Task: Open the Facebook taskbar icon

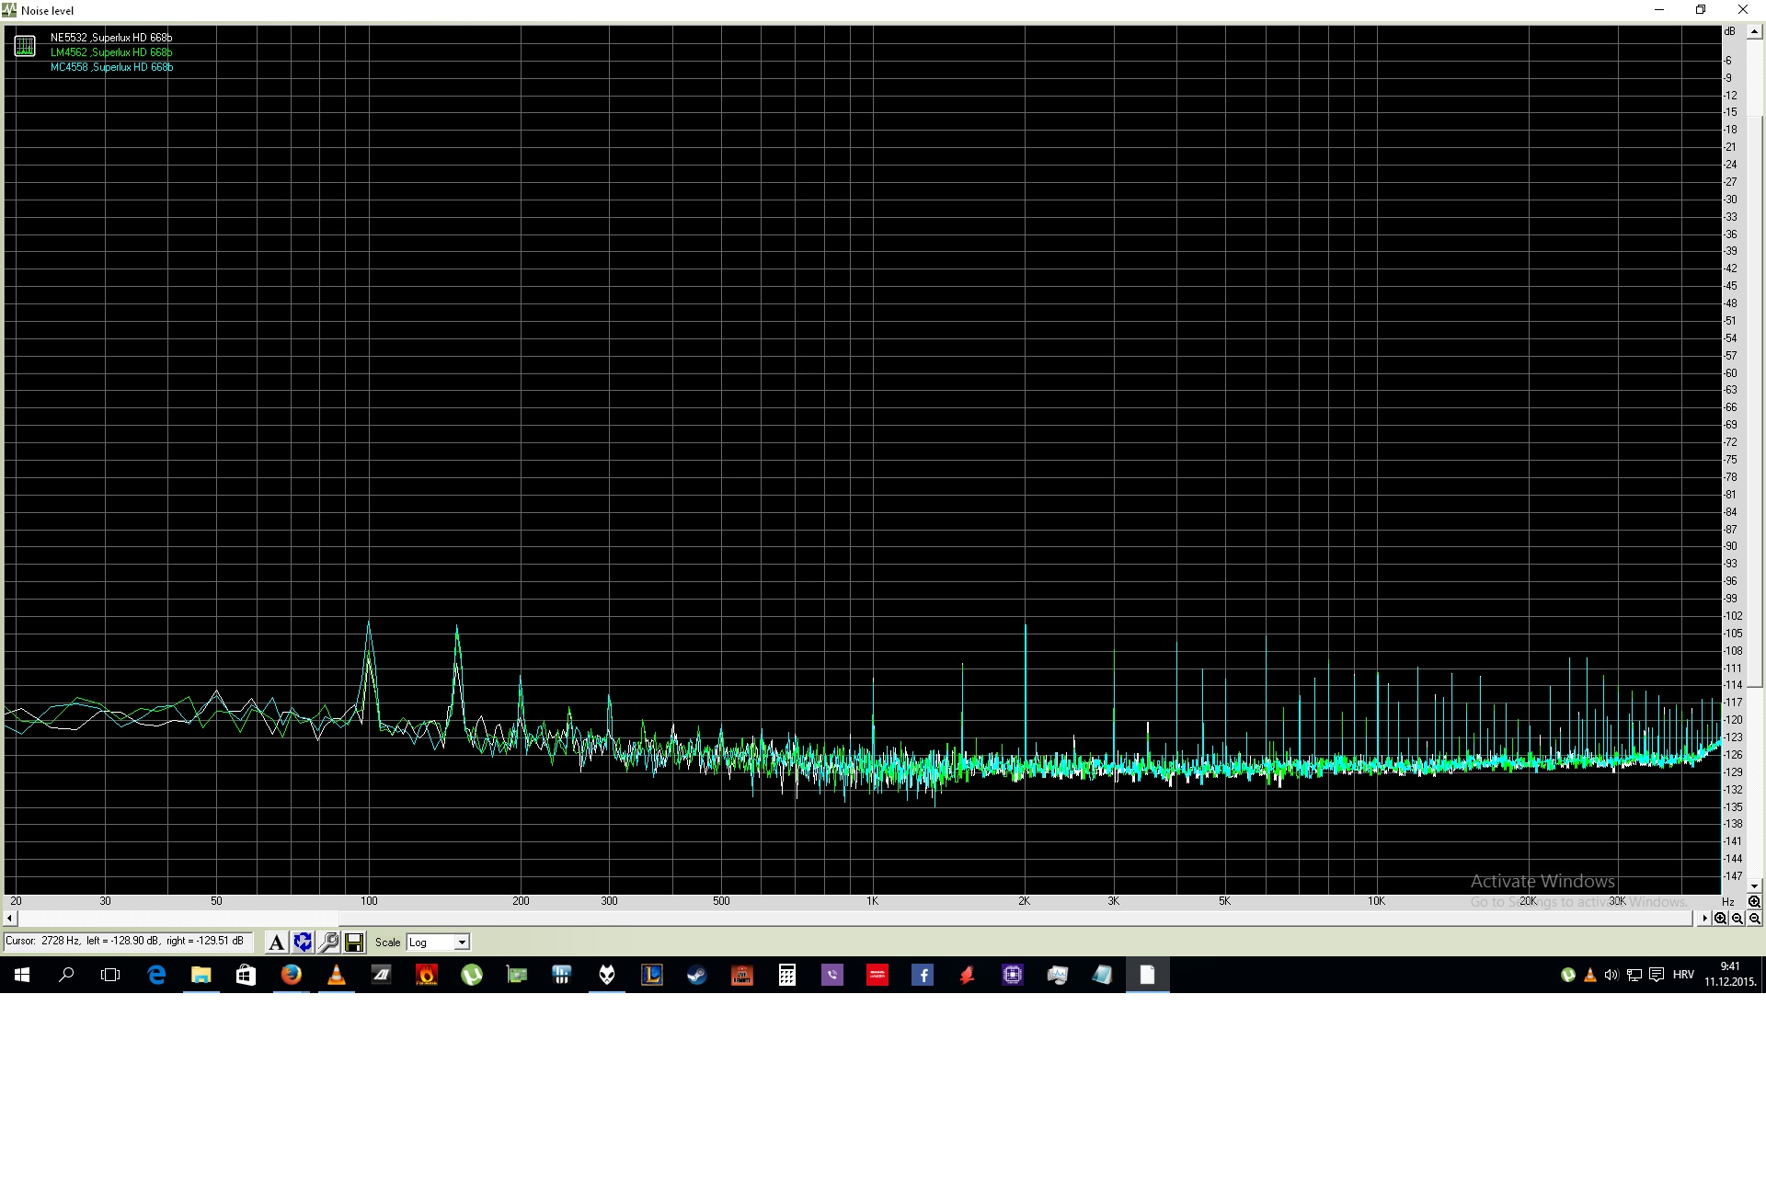Action: [923, 975]
